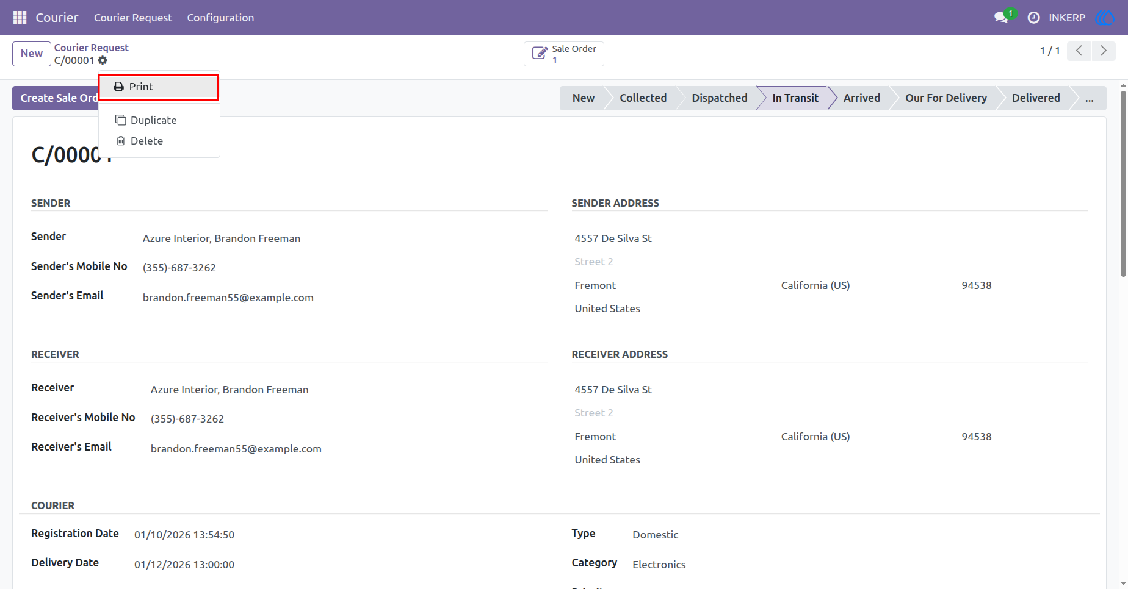The image size is (1128, 589).
Task: Set status to New stage
Action: point(583,98)
